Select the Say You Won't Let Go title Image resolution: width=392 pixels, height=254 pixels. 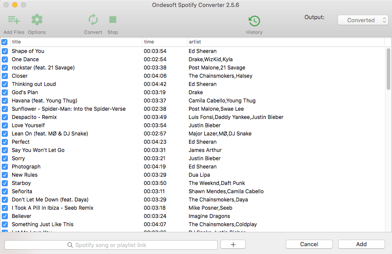tap(38, 150)
